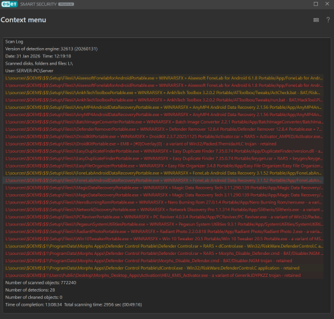Select the AnkhTech run.bat BAT/HackTool entry
This screenshot has height=319, width=334.
(164, 100)
